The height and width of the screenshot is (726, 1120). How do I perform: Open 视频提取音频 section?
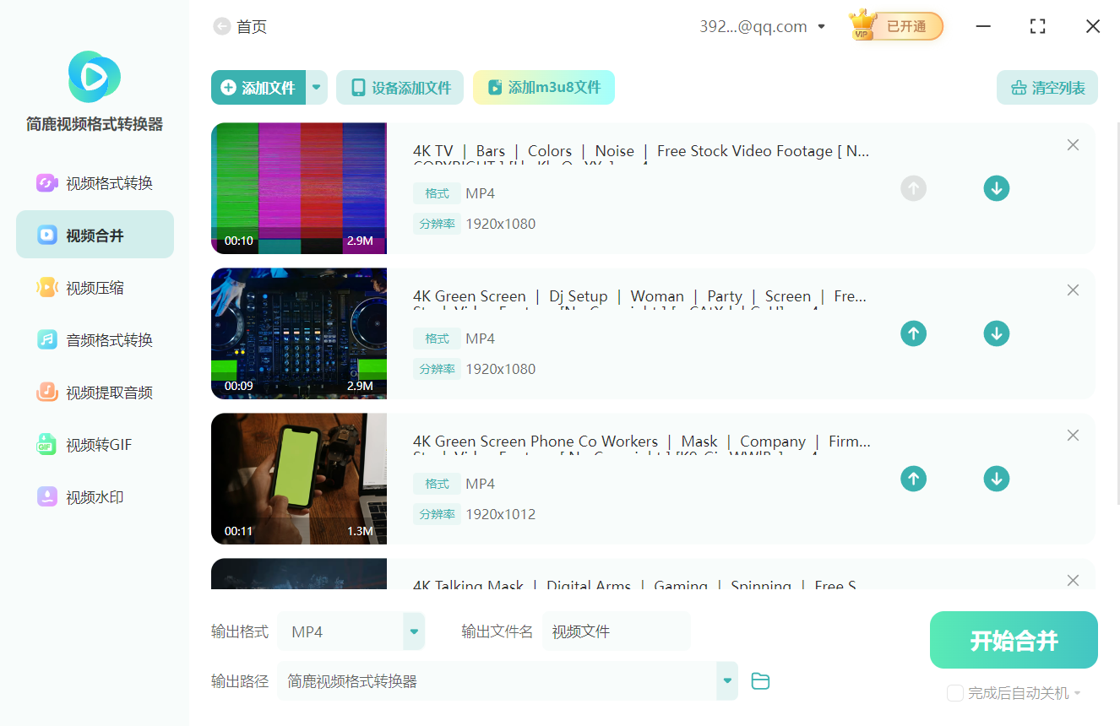95,393
